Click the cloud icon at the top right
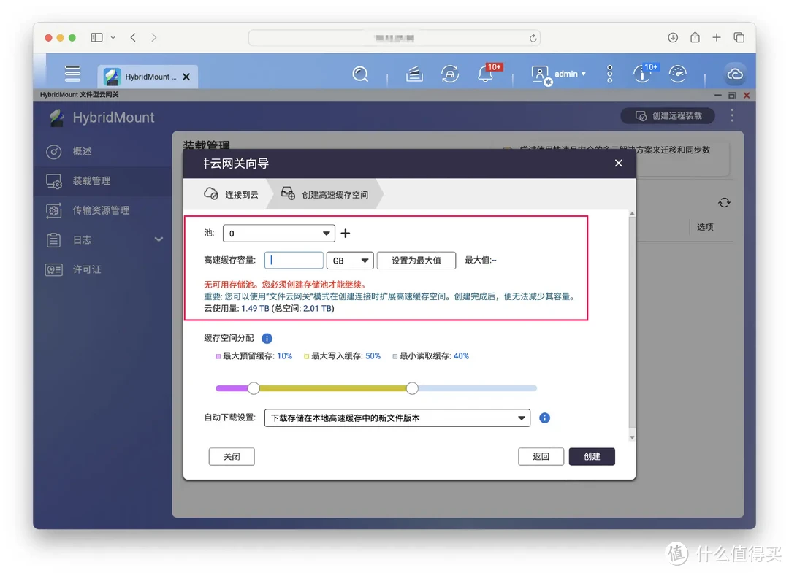 tap(735, 74)
